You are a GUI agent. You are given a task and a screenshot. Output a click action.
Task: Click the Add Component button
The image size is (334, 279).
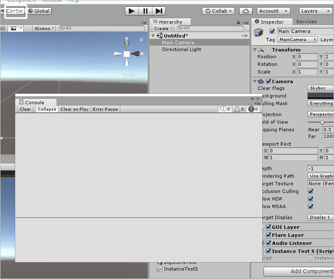tap(299, 271)
